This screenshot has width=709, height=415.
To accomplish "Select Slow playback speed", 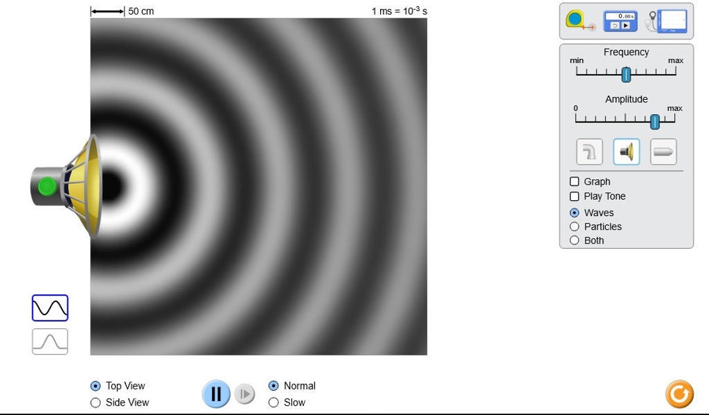I will (273, 402).
